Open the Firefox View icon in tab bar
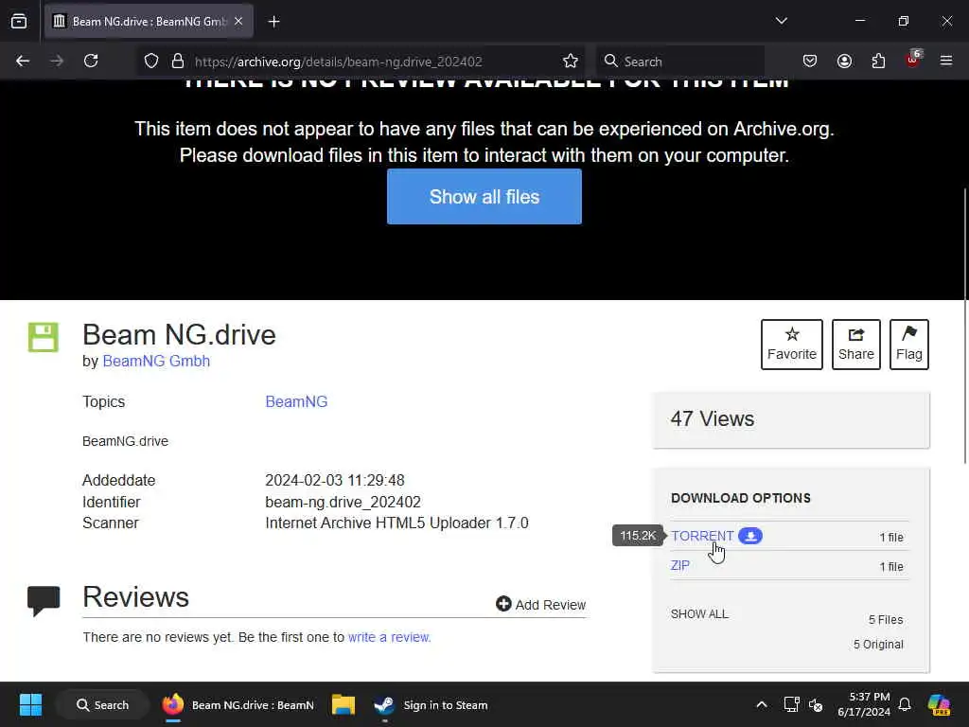This screenshot has height=727, width=969. click(19, 21)
